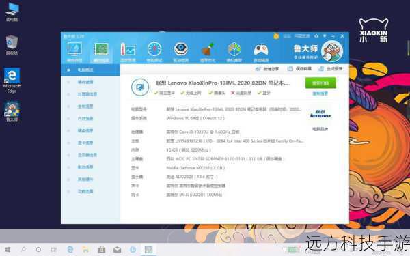This screenshot has width=410, height=256.
Task: Click the Lenovo XiaoXinPro-13IML 2020 82DN title
Action: [x=222, y=83]
